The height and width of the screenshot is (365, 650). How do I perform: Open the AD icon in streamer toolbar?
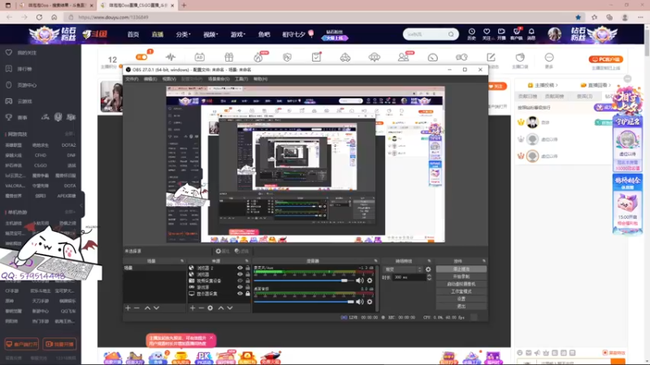pos(199,57)
